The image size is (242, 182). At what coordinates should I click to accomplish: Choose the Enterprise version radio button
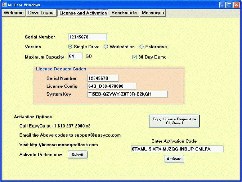point(153,47)
